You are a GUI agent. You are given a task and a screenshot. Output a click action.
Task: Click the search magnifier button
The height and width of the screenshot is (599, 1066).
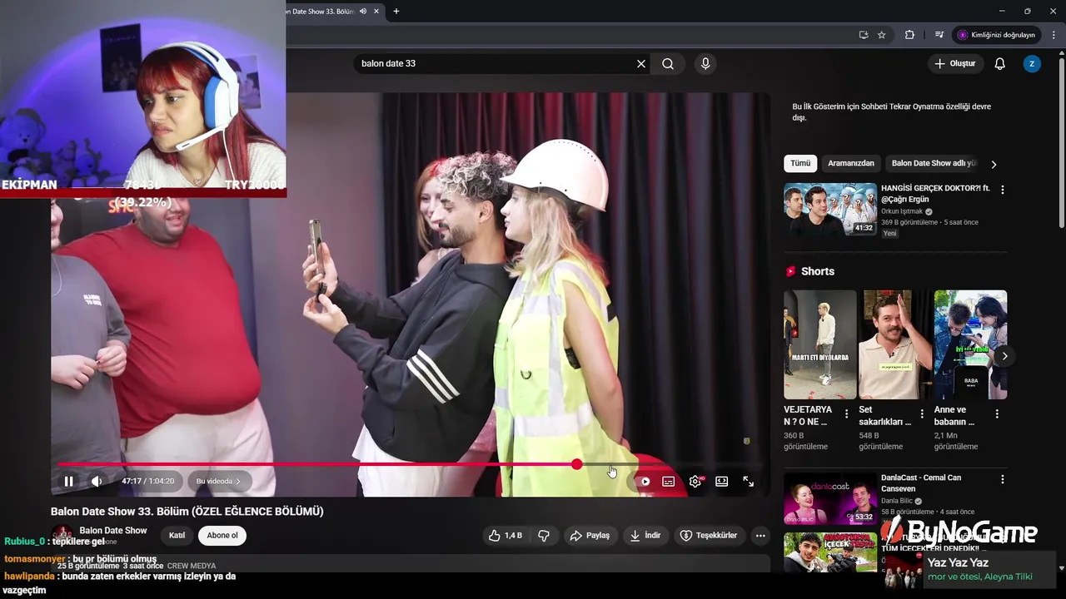pos(668,63)
